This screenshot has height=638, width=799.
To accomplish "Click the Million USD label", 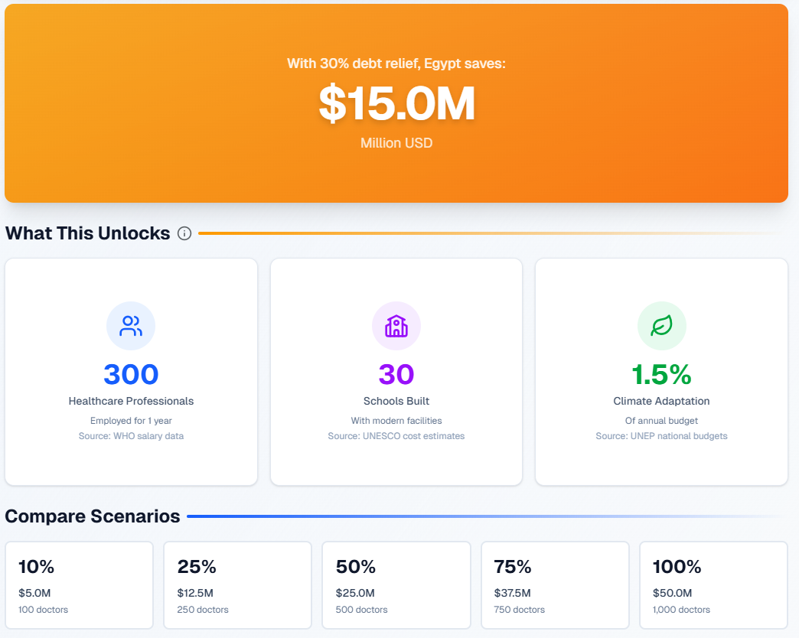I will (x=396, y=143).
